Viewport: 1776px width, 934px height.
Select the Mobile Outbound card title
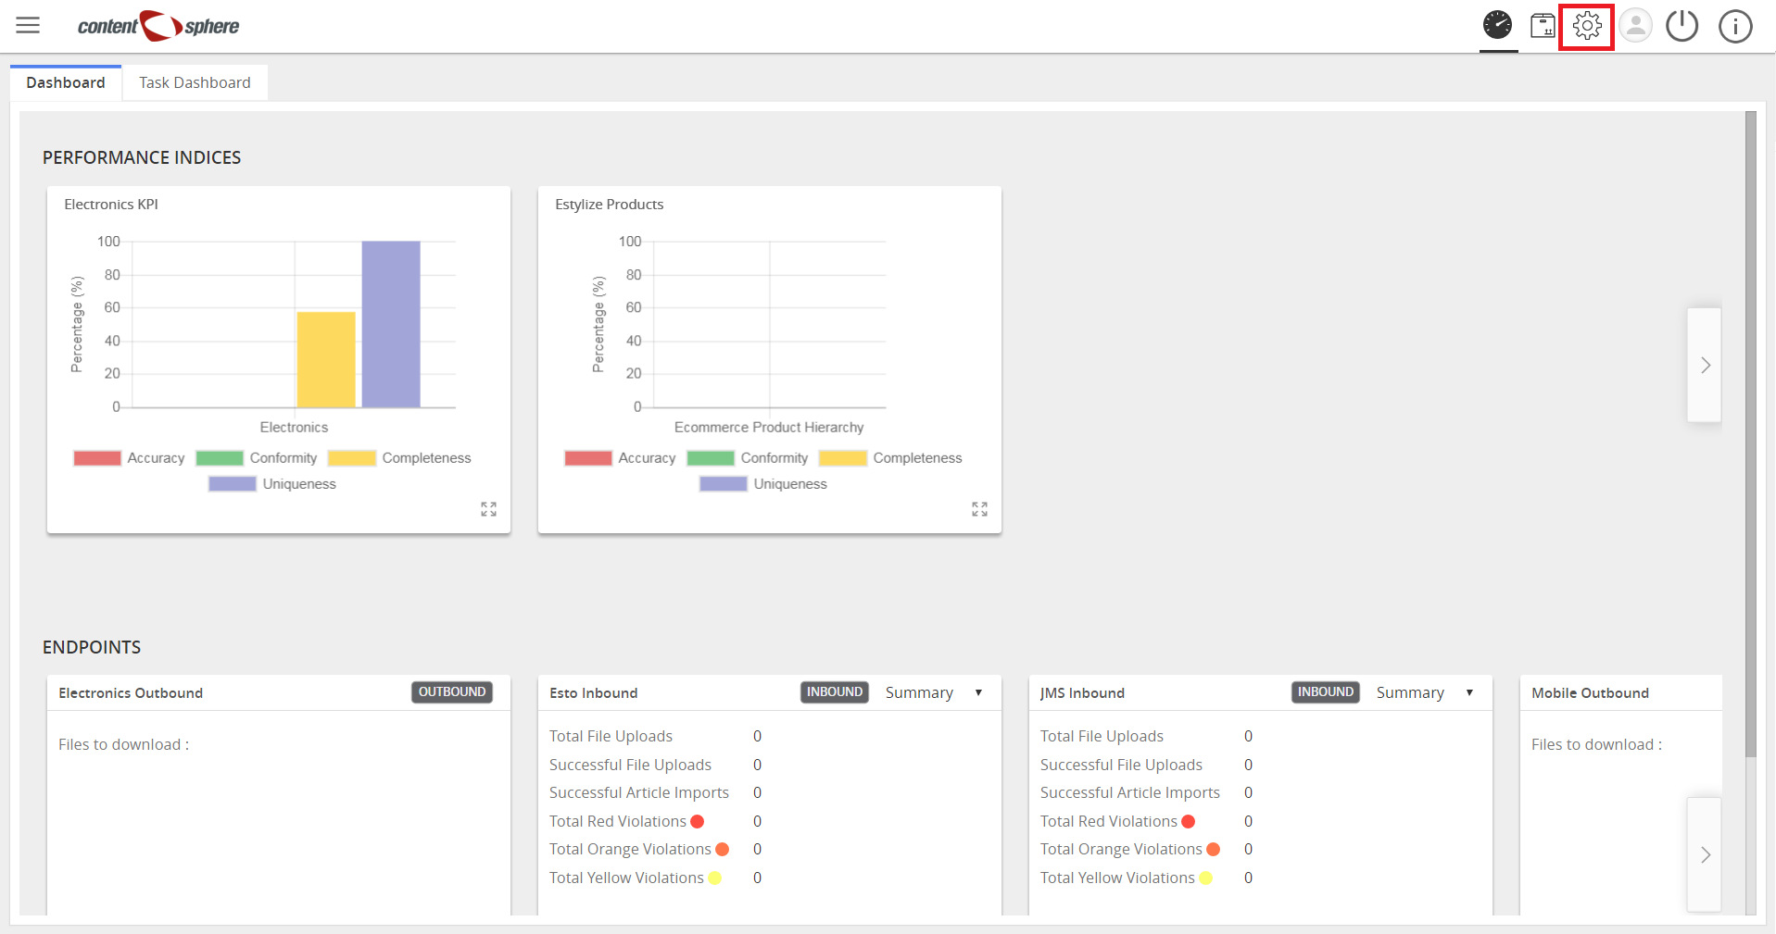click(x=1590, y=693)
